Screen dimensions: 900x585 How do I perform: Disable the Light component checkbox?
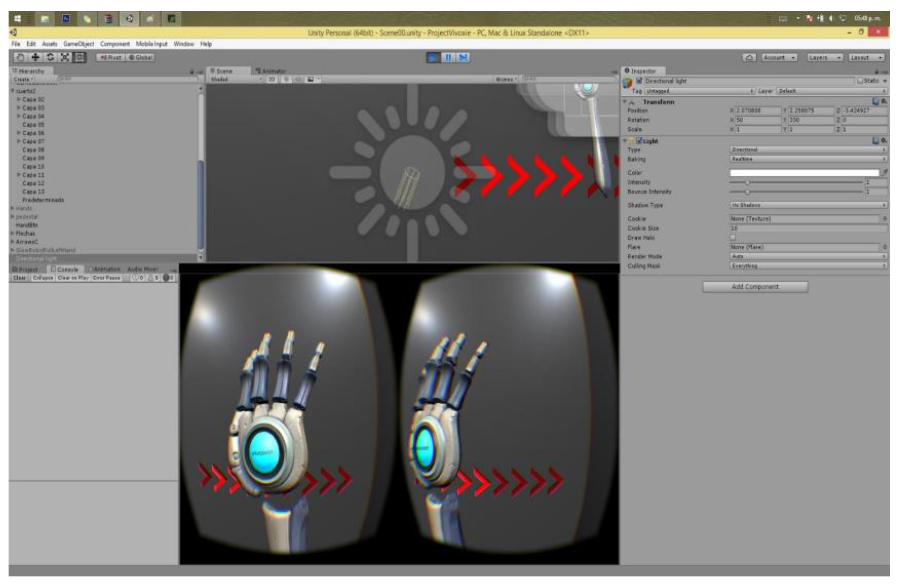[639, 141]
